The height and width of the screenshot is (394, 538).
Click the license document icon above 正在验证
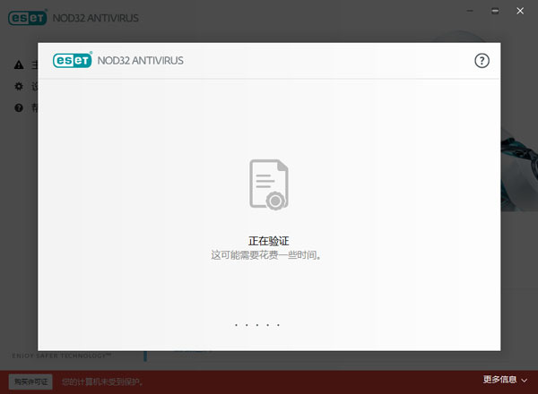click(268, 184)
